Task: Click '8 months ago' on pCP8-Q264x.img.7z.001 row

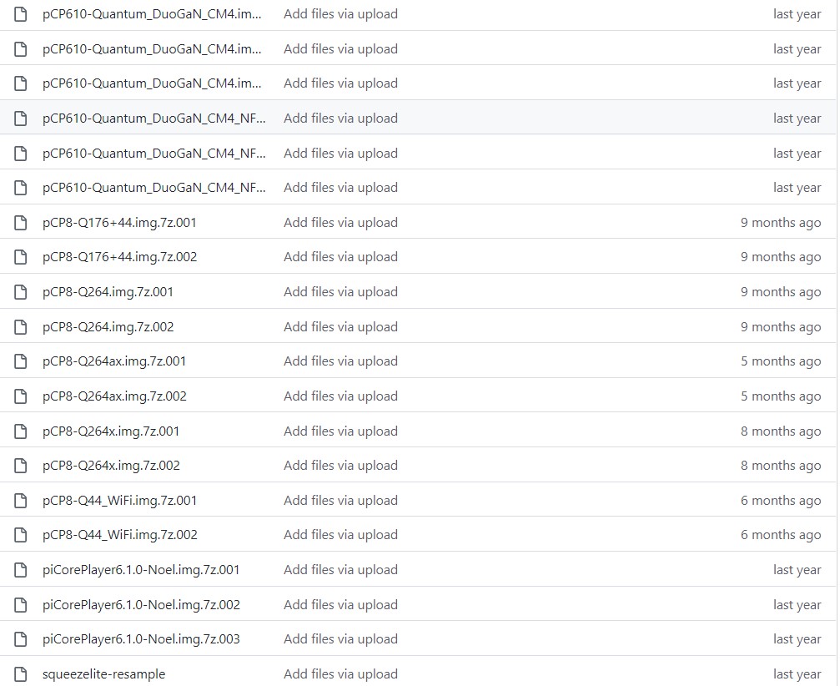Action: [x=781, y=431]
